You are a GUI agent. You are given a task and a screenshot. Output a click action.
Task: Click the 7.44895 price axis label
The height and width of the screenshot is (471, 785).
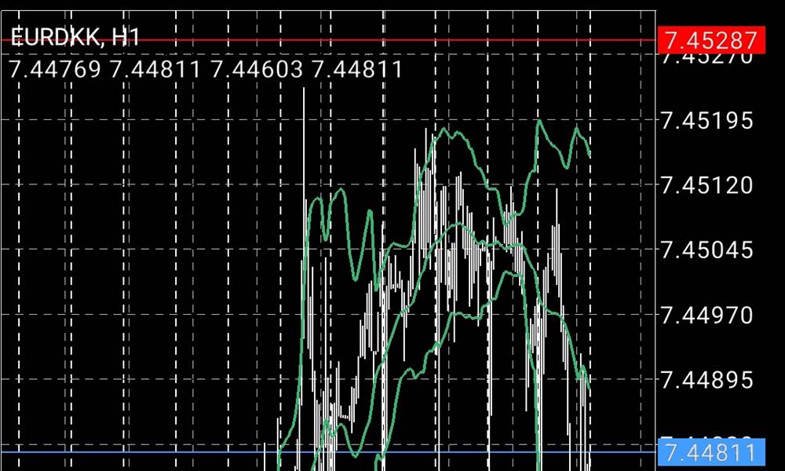pyautogui.click(x=707, y=380)
